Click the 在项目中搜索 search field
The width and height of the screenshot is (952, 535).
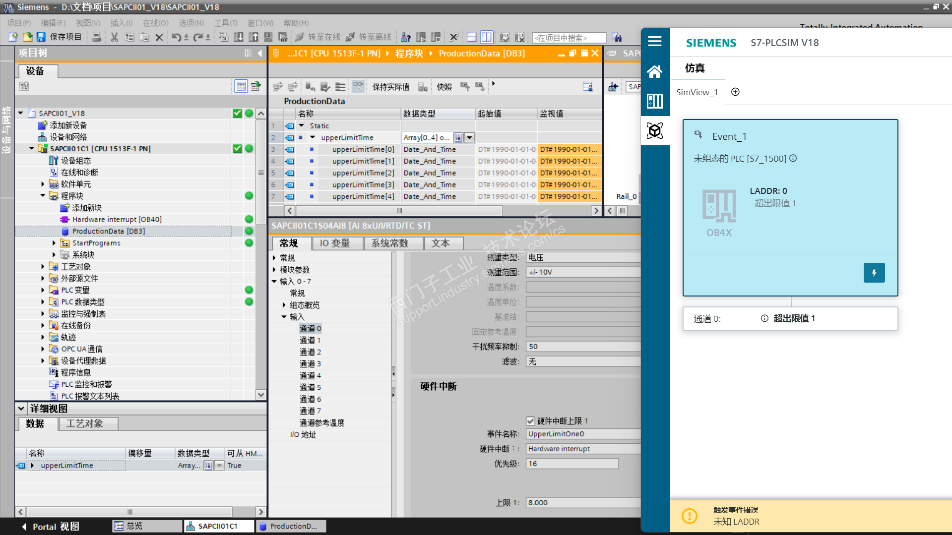tap(569, 38)
